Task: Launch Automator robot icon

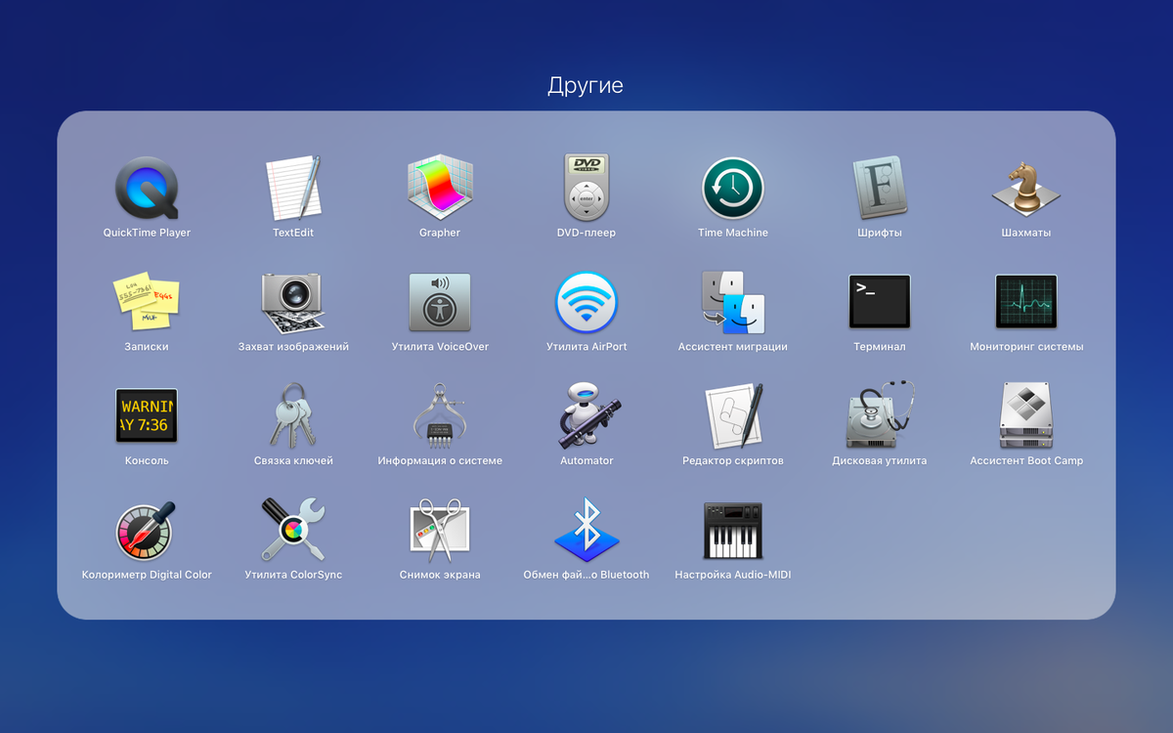Action: point(588,415)
